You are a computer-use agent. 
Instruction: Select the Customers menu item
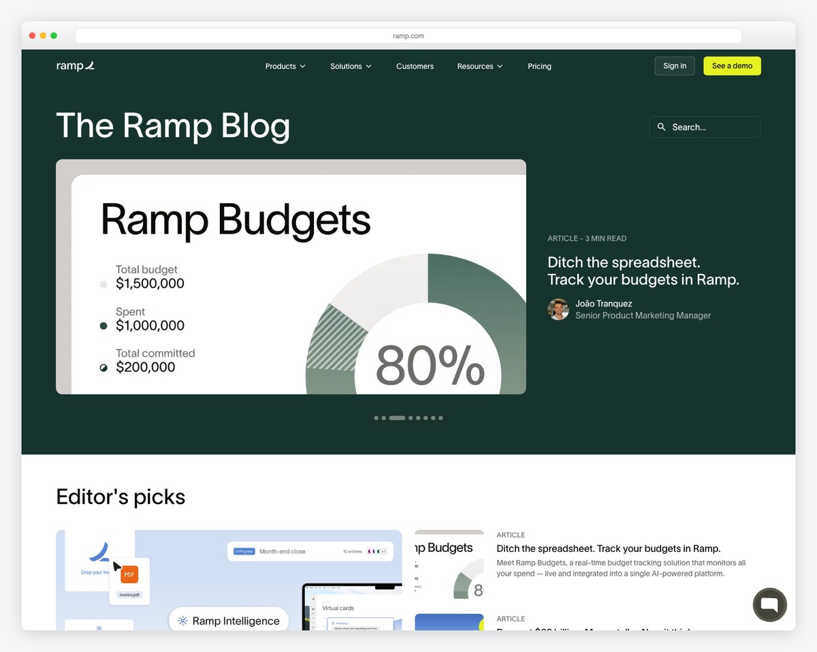tap(415, 66)
